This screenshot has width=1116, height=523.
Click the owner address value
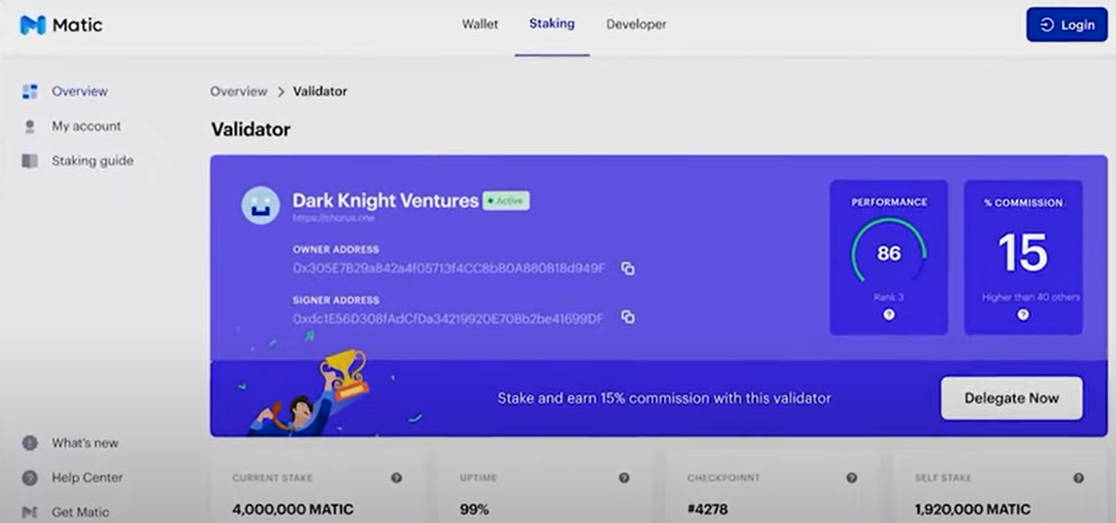[x=449, y=268]
